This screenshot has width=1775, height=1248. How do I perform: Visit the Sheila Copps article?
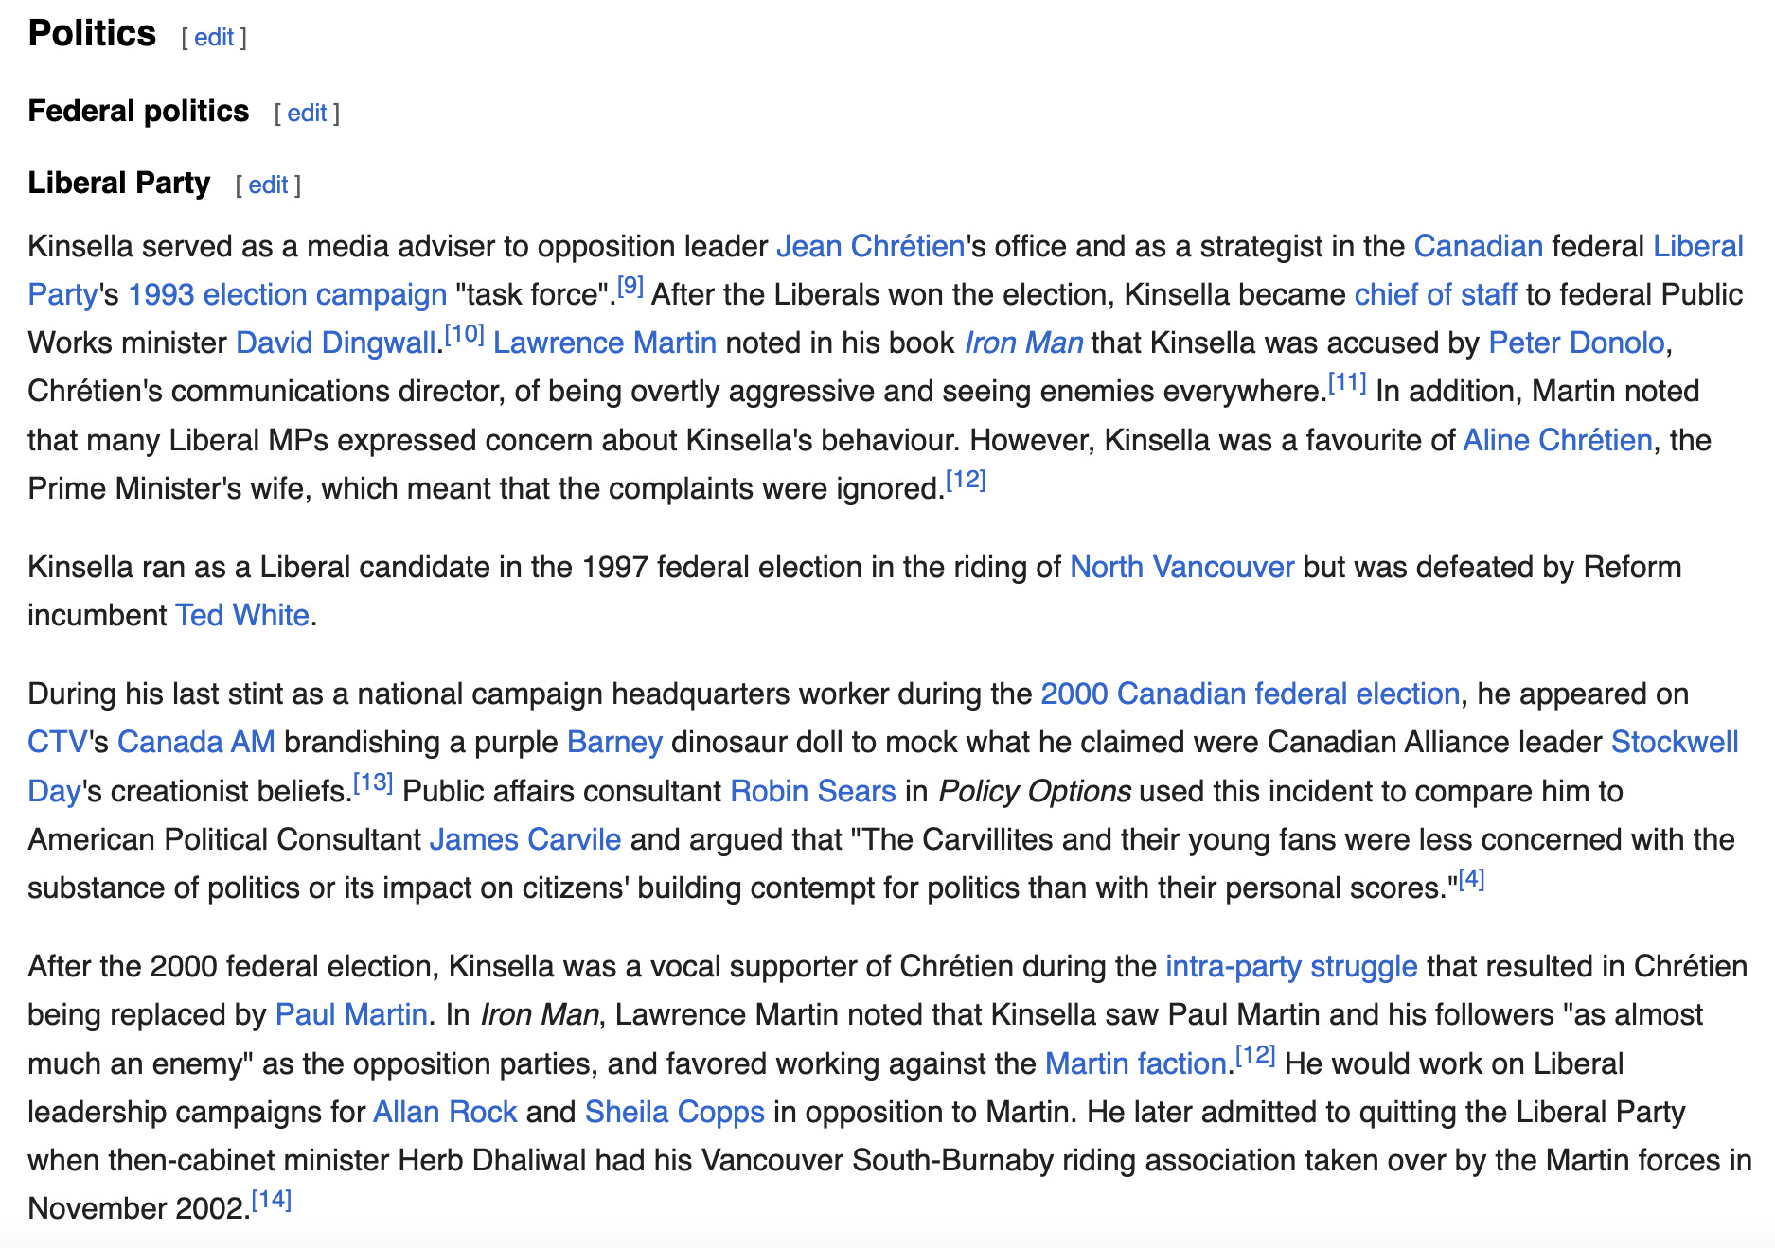point(675,1112)
